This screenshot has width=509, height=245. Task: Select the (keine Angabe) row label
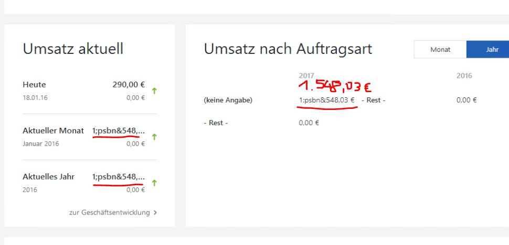(228, 101)
